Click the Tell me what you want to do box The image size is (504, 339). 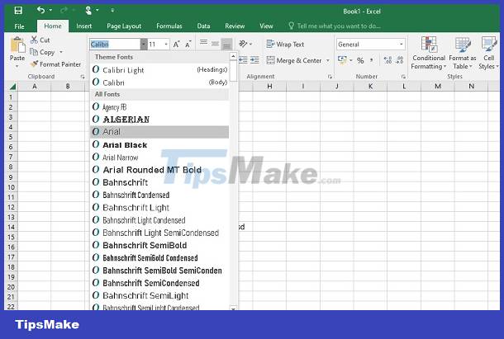[335, 26]
